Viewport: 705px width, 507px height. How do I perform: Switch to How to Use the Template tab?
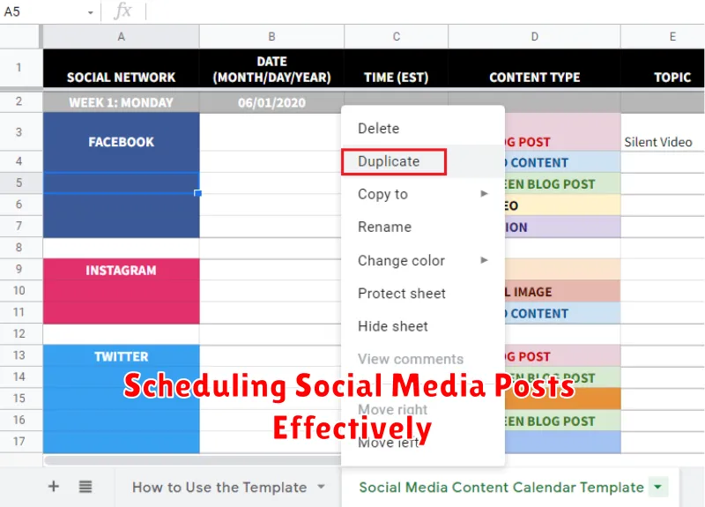tap(219, 488)
